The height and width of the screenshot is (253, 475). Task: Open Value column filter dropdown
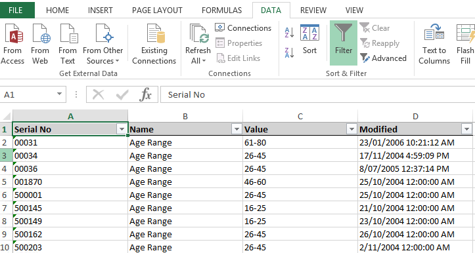click(351, 129)
